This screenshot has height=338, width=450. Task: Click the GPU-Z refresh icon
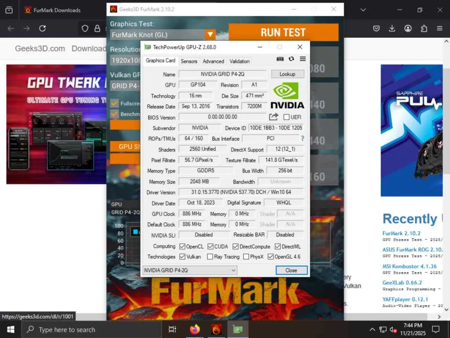[291, 59]
